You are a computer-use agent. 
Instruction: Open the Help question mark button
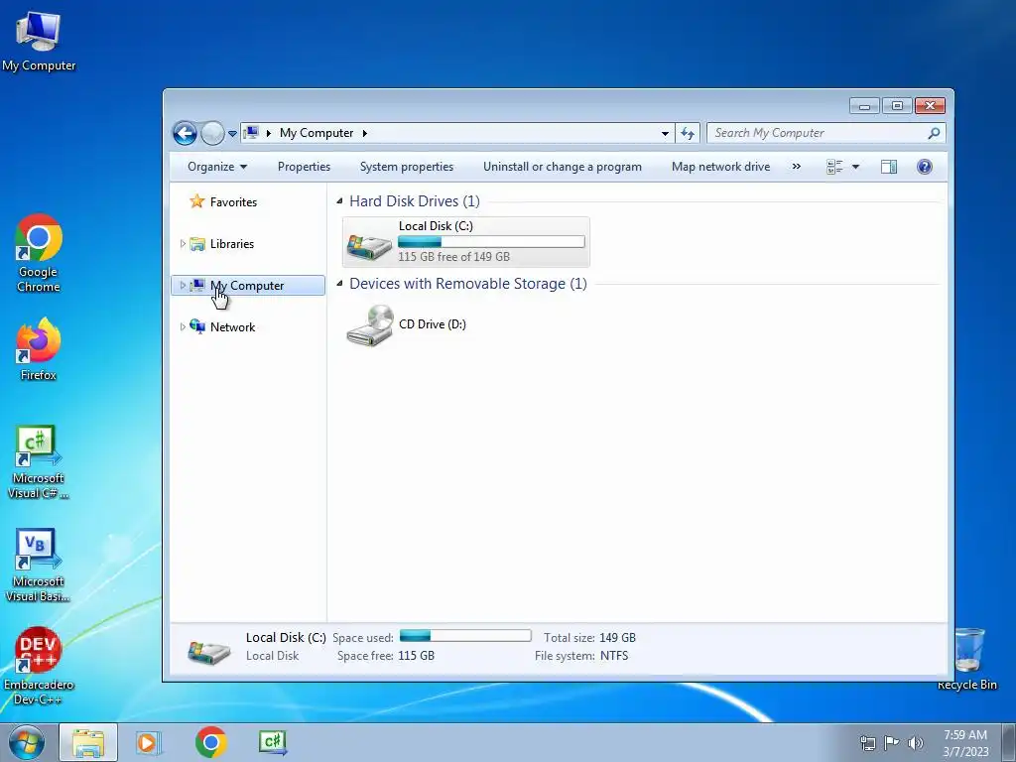point(925,167)
